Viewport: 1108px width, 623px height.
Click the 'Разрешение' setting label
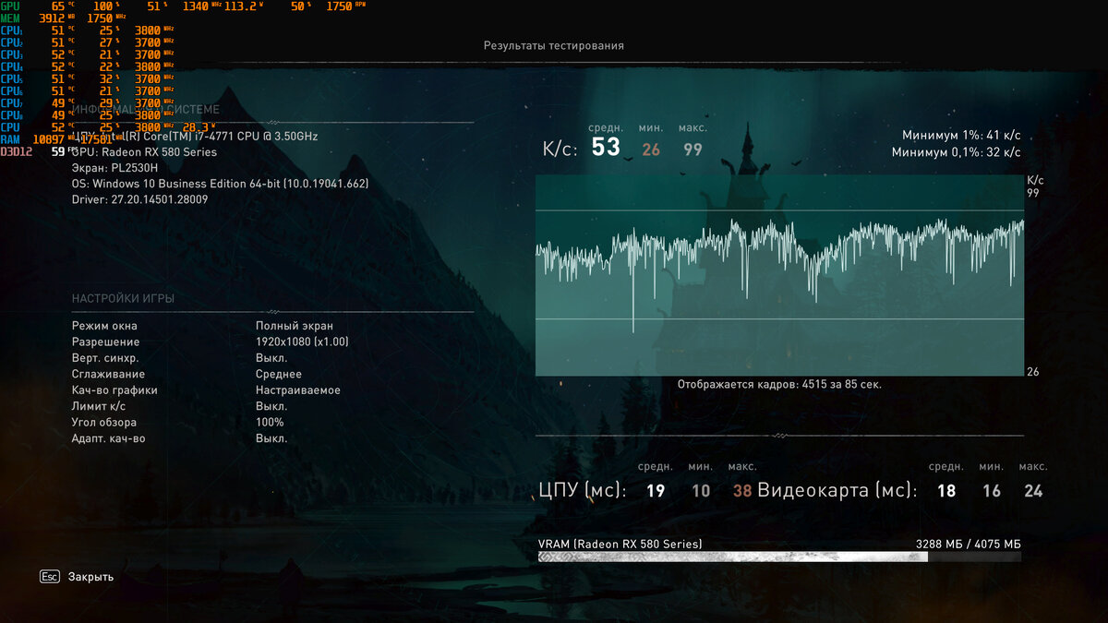coord(105,341)
